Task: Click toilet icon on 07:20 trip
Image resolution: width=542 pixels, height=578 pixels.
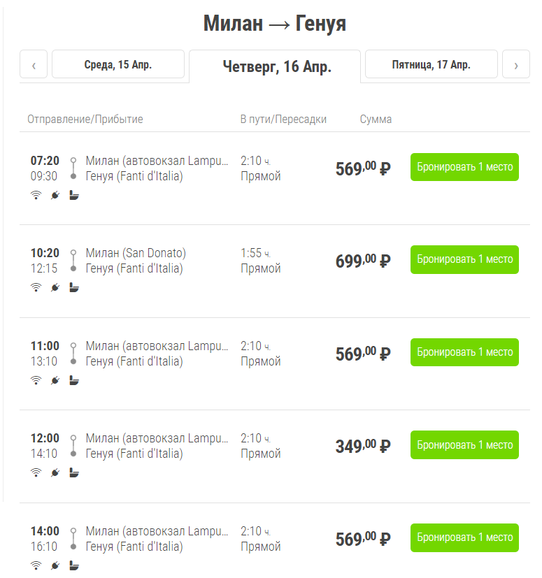Action: [x=74, y=196]
